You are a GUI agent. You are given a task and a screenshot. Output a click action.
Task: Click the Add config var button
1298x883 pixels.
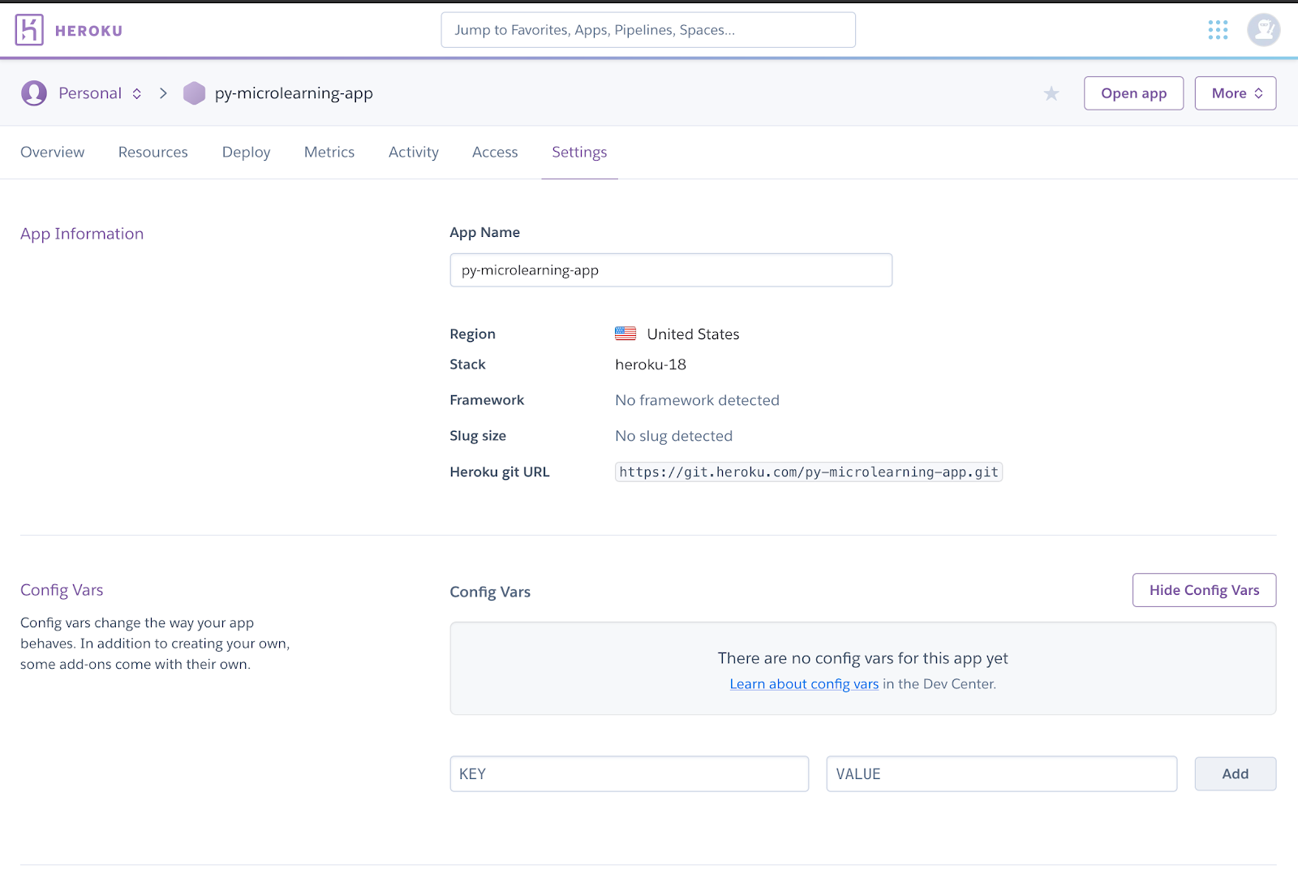point(1235,773)
